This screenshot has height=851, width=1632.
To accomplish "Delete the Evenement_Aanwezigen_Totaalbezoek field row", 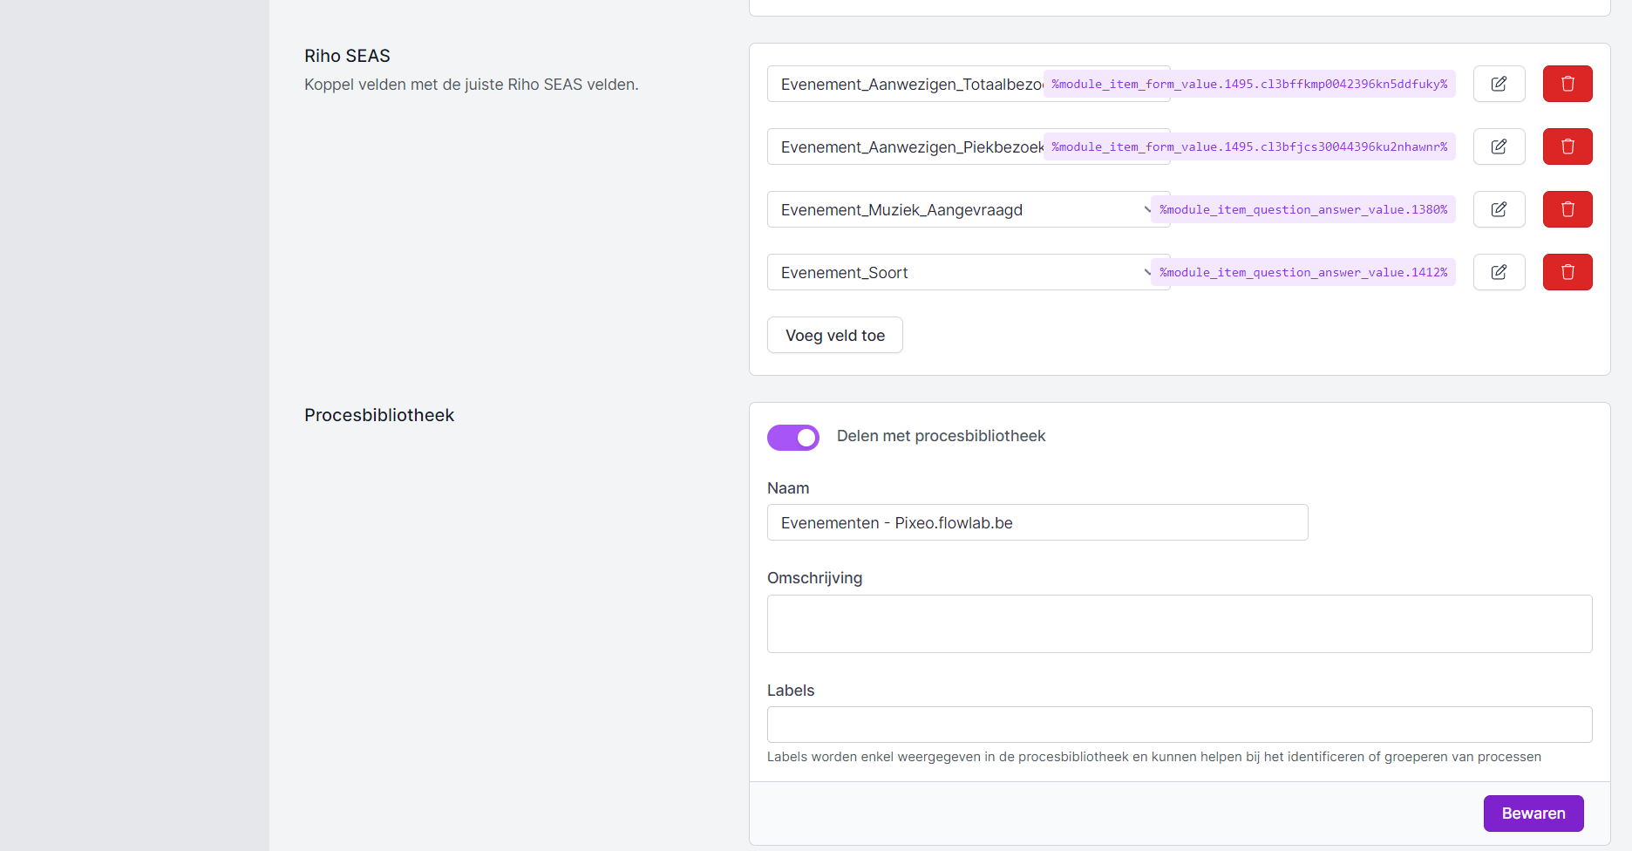I will click(x=1567, y=84).
